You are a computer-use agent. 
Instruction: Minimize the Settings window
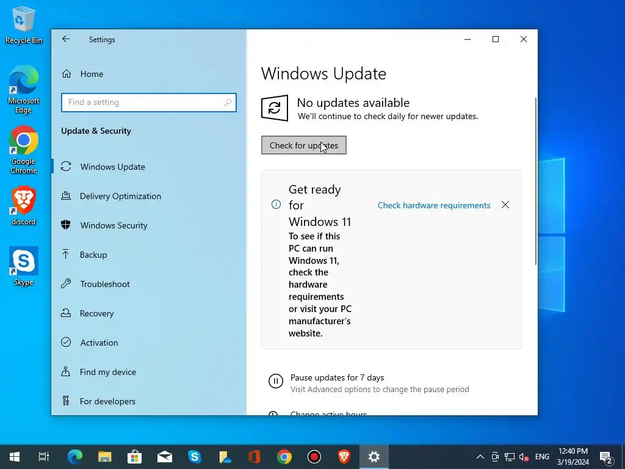468,39
